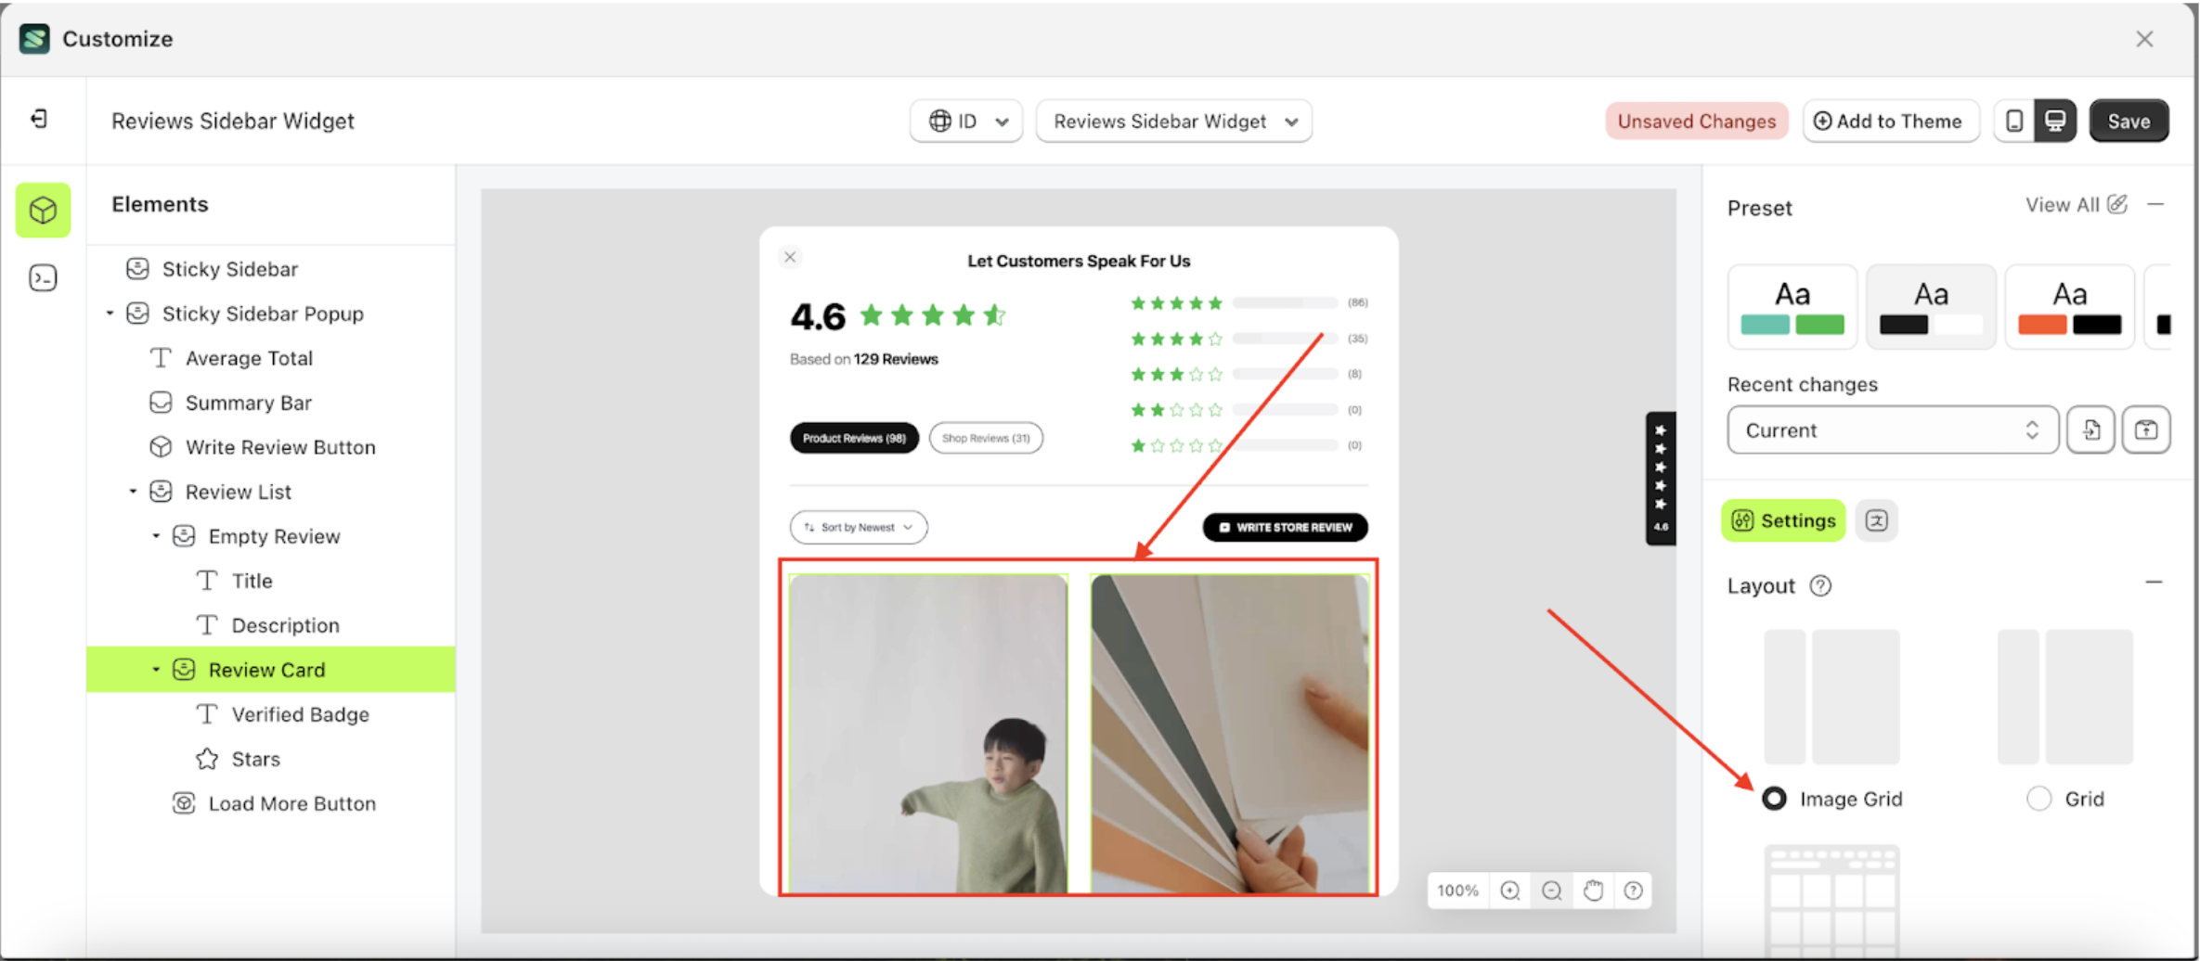
Task: Click the Add to Theme button
Action: [1889, 122]
